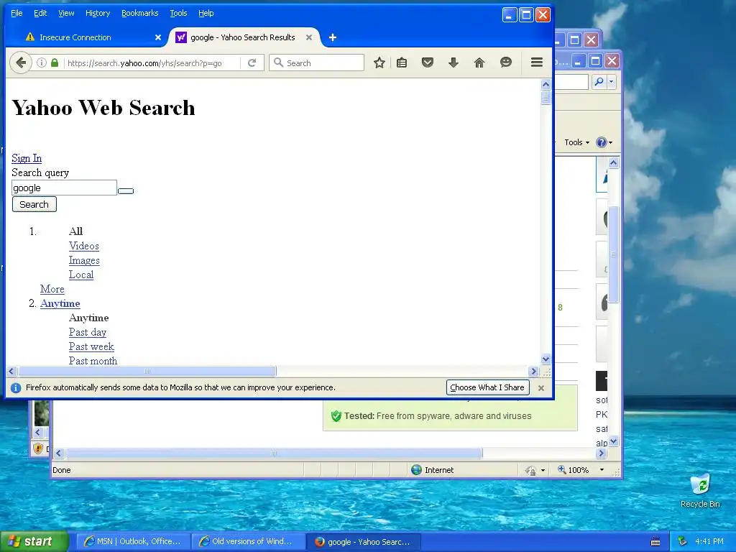Click the small button beside query field
This screenshot has width=736, height=552.
point(126,191)
